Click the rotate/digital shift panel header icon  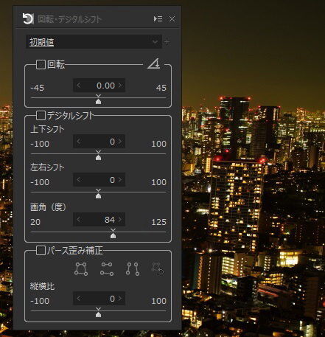[28, 19]
